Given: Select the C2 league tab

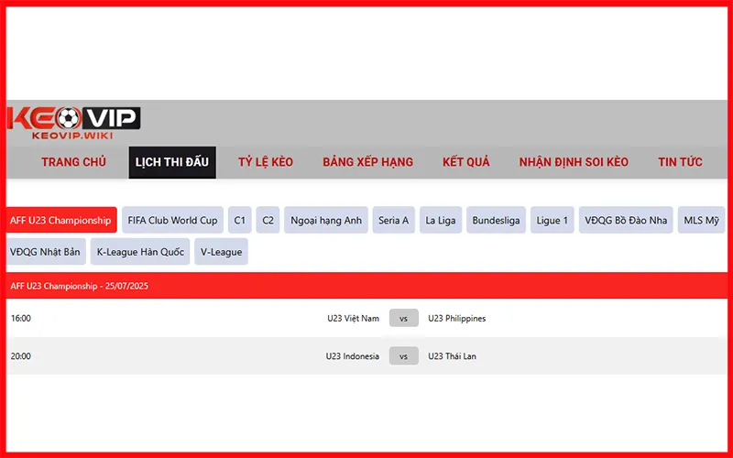Looking at the screenshot, I should click(268, 220).
